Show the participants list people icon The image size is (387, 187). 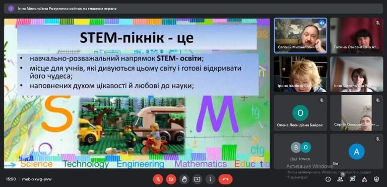click(340, 179)
